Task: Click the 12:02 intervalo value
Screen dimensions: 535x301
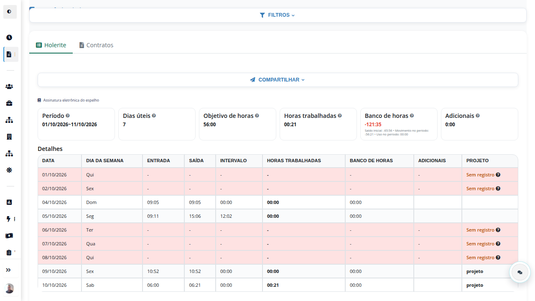Action: pyautogui.click(x=226, y=216)
